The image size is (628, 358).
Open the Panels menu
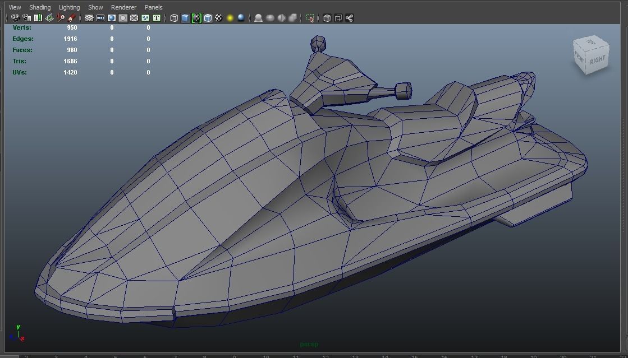tap(153, 7)
